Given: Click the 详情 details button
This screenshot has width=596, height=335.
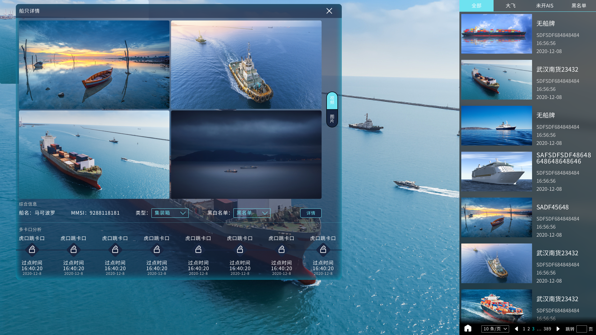Looking at the screenshot, I should pyautogui.click(x=310, y=213).
